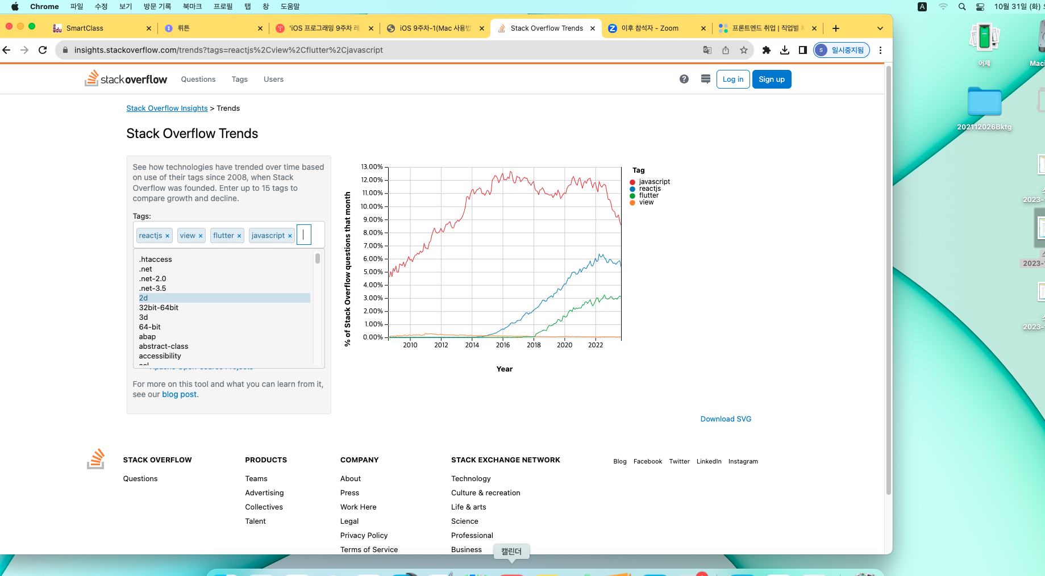Screen dimensions: 1045x576
Task: Switch to the 튀튼 tab
Action: 213,28
